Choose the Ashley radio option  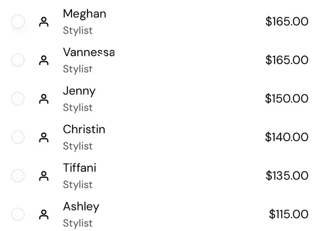click(18, 214)
